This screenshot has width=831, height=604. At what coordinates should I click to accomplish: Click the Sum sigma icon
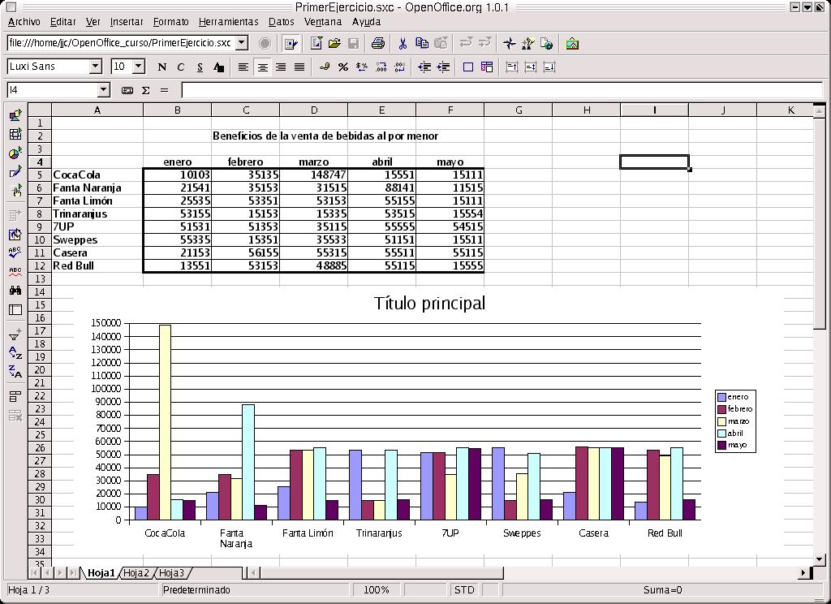pyautogui.click(x=146, y=90)
